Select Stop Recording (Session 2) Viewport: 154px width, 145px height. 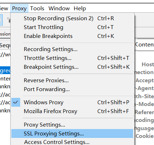72,18
